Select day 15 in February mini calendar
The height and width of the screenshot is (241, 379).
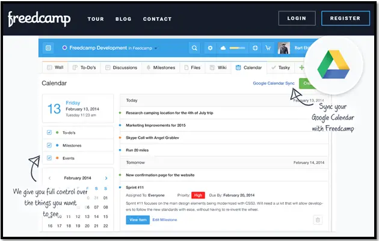(x=105, y=216)
